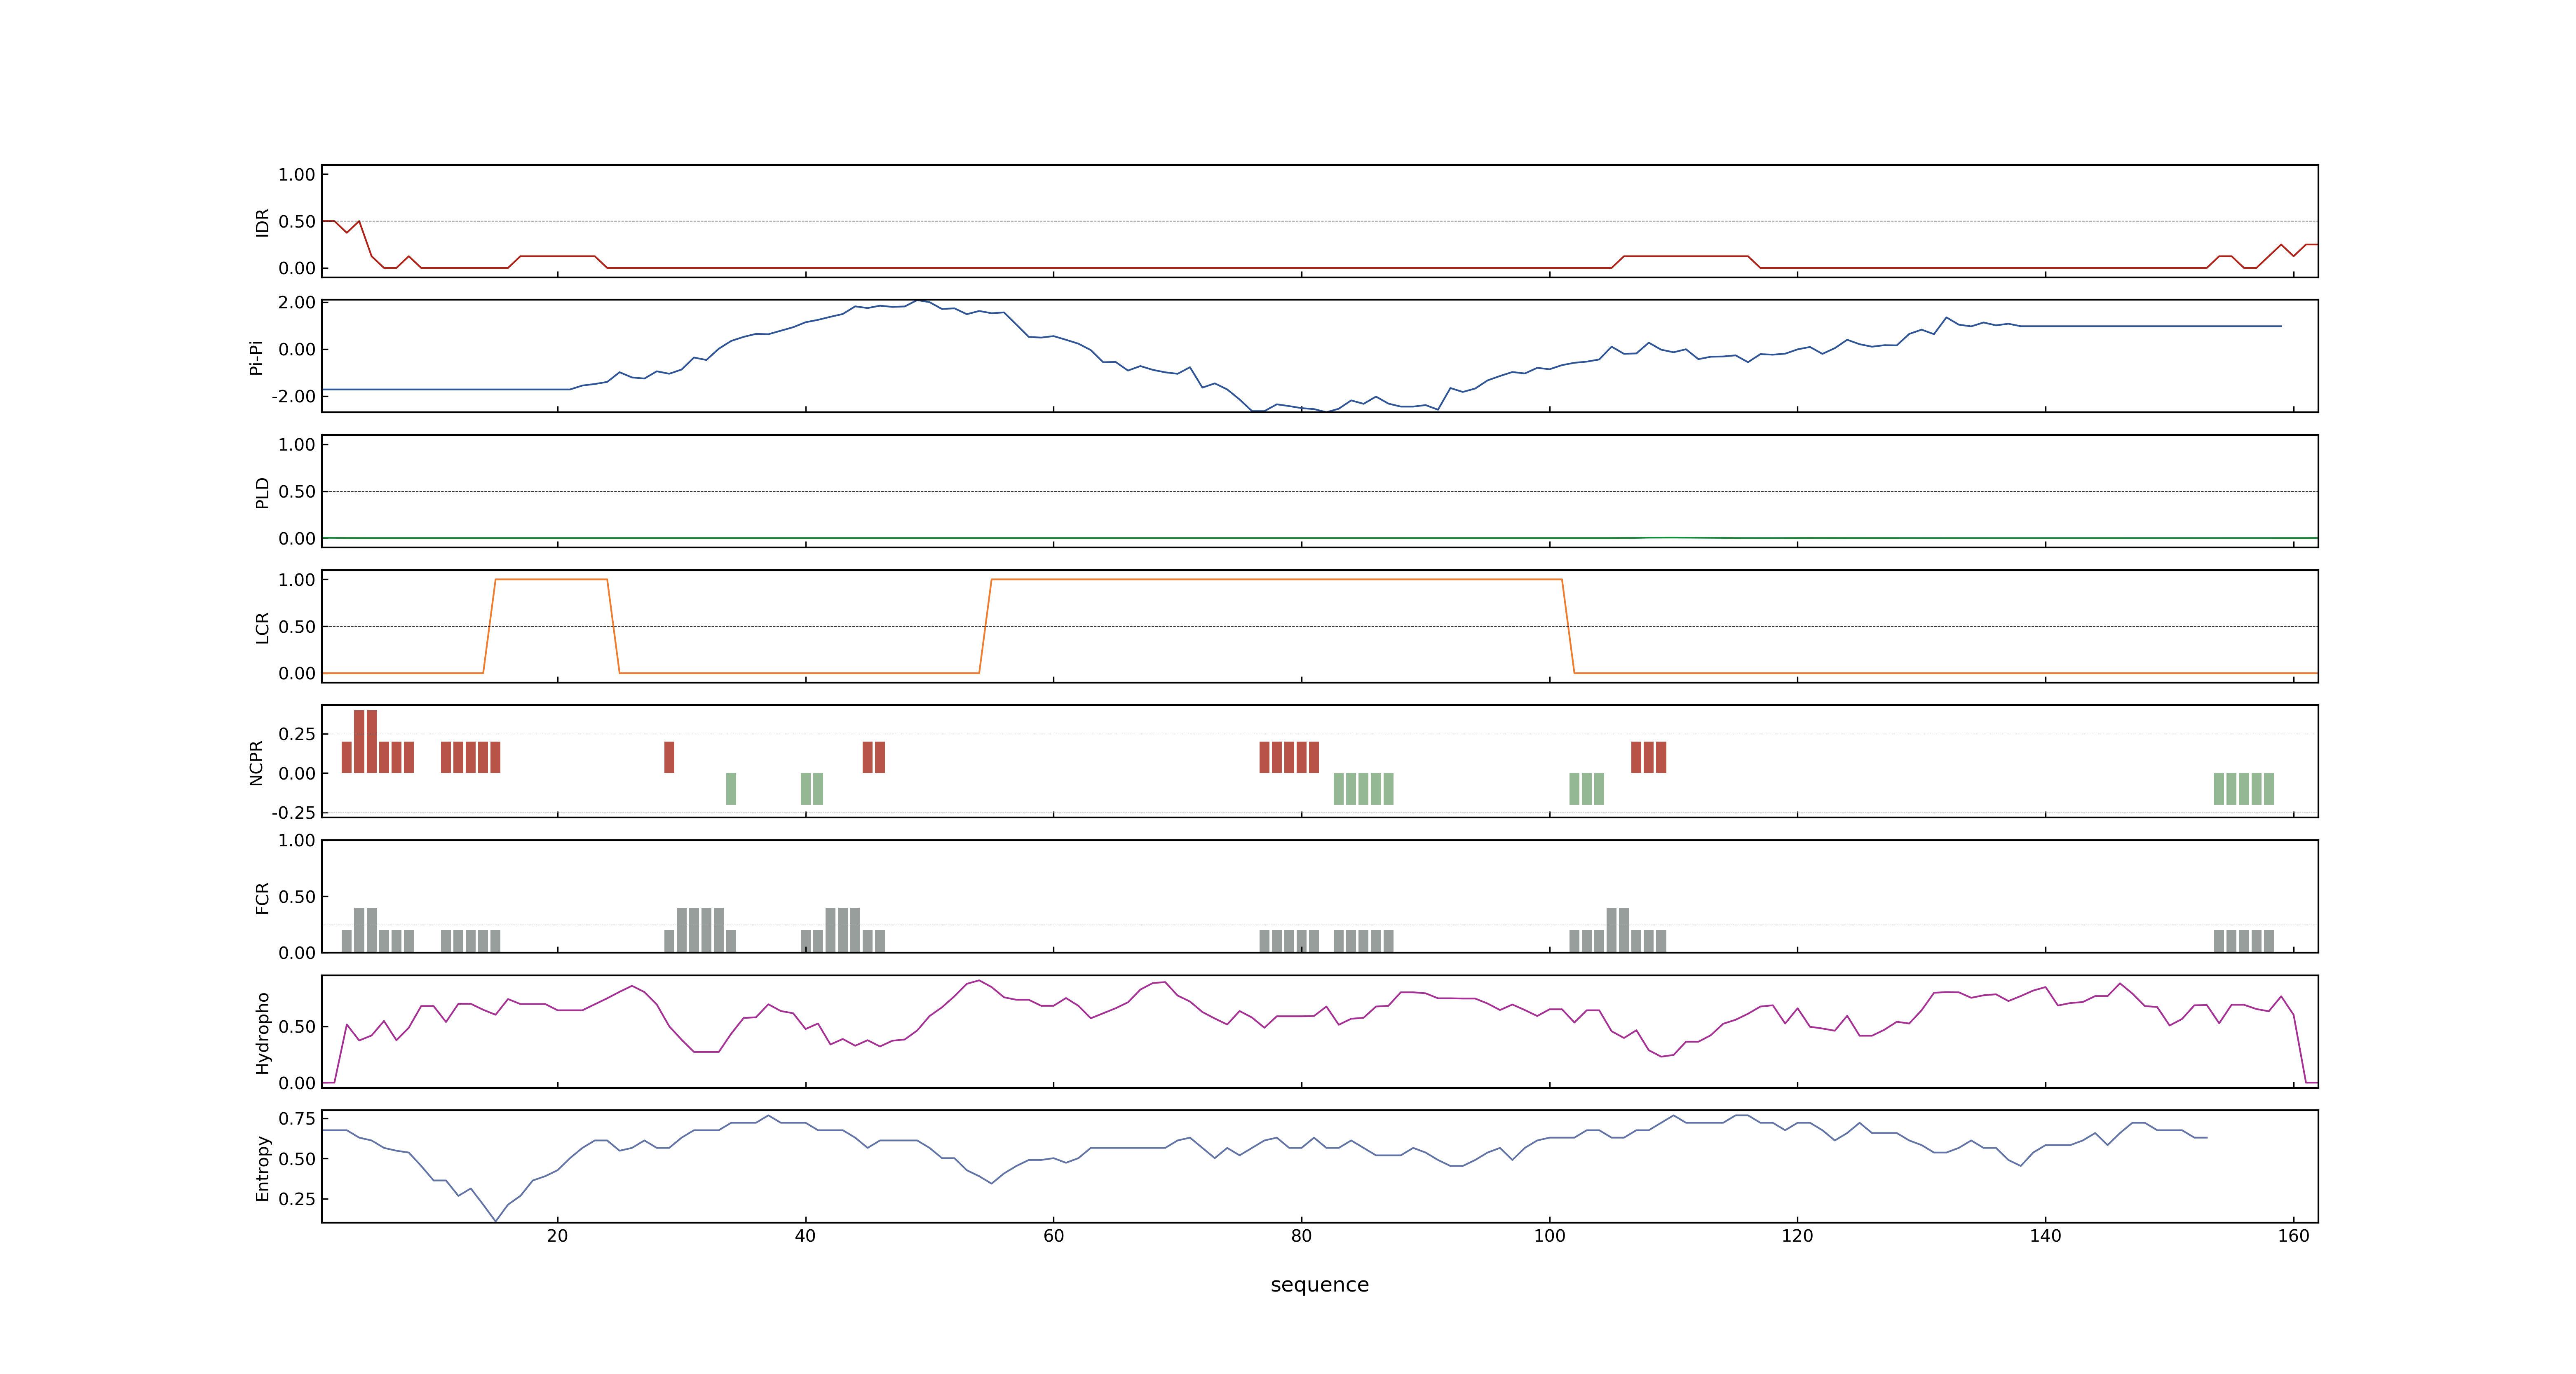This screenshot has height=1374, width=2576.
Task: Click the FCR y-axis label
Action: [x=262, y=897]
